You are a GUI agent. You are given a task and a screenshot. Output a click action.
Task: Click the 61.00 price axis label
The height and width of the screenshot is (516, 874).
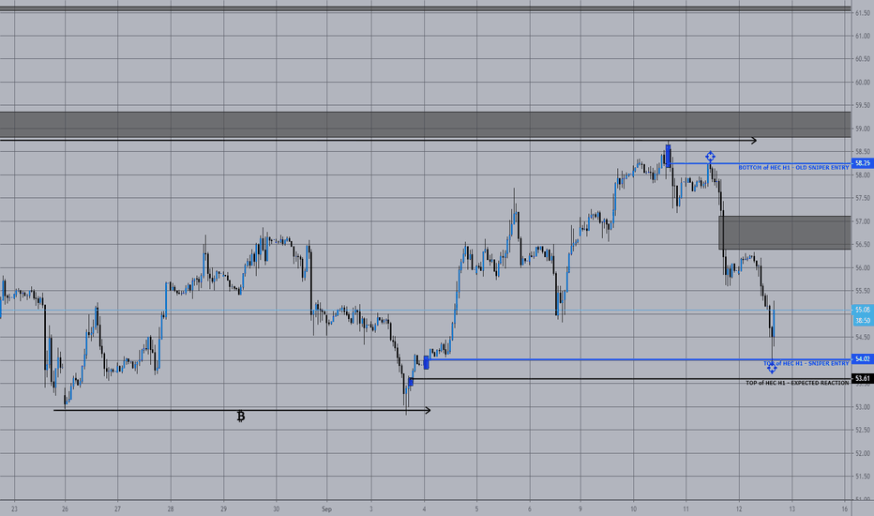863,36
